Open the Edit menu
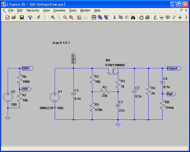The height and width of the screenshot is (152, 190). pyautogui.click(x=20, y=11)
